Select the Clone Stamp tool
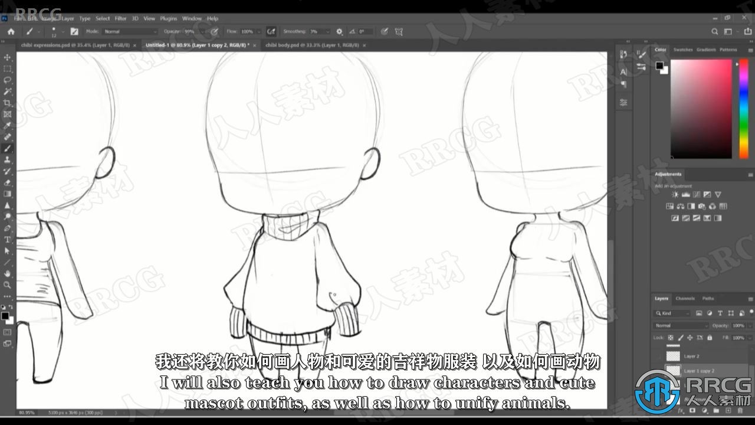This screenshot has height=425, width=755. [8, 159]
